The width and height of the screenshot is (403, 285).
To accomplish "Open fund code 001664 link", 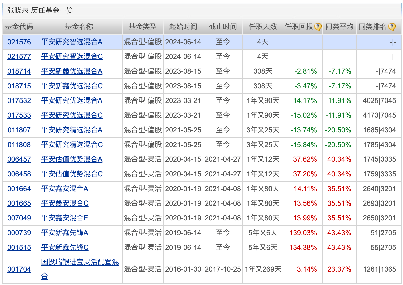I will (x=19, y=189).
